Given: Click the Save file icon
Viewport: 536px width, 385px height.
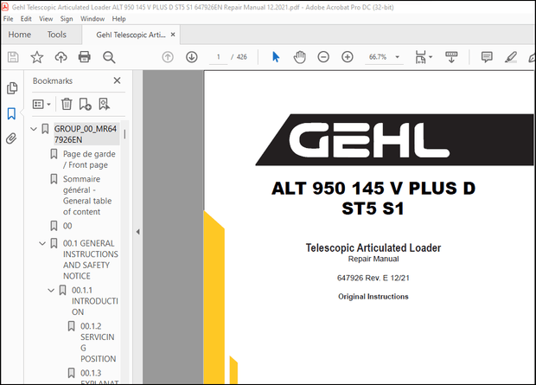Looking at the screenshot, I should pos(13,57).
